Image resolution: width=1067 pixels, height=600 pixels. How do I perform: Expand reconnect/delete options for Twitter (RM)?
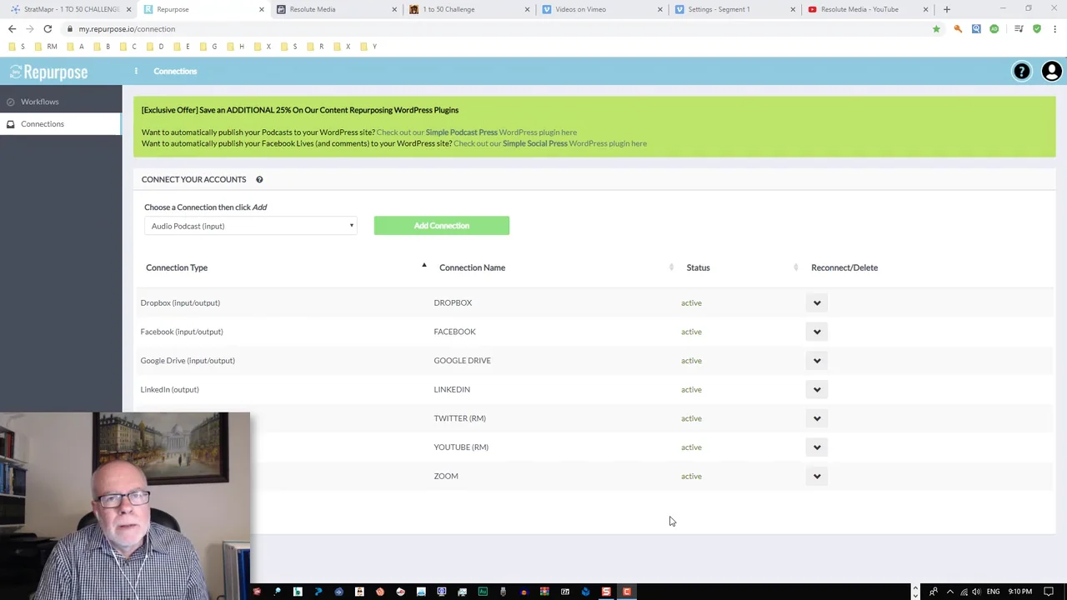click(817, 418)
